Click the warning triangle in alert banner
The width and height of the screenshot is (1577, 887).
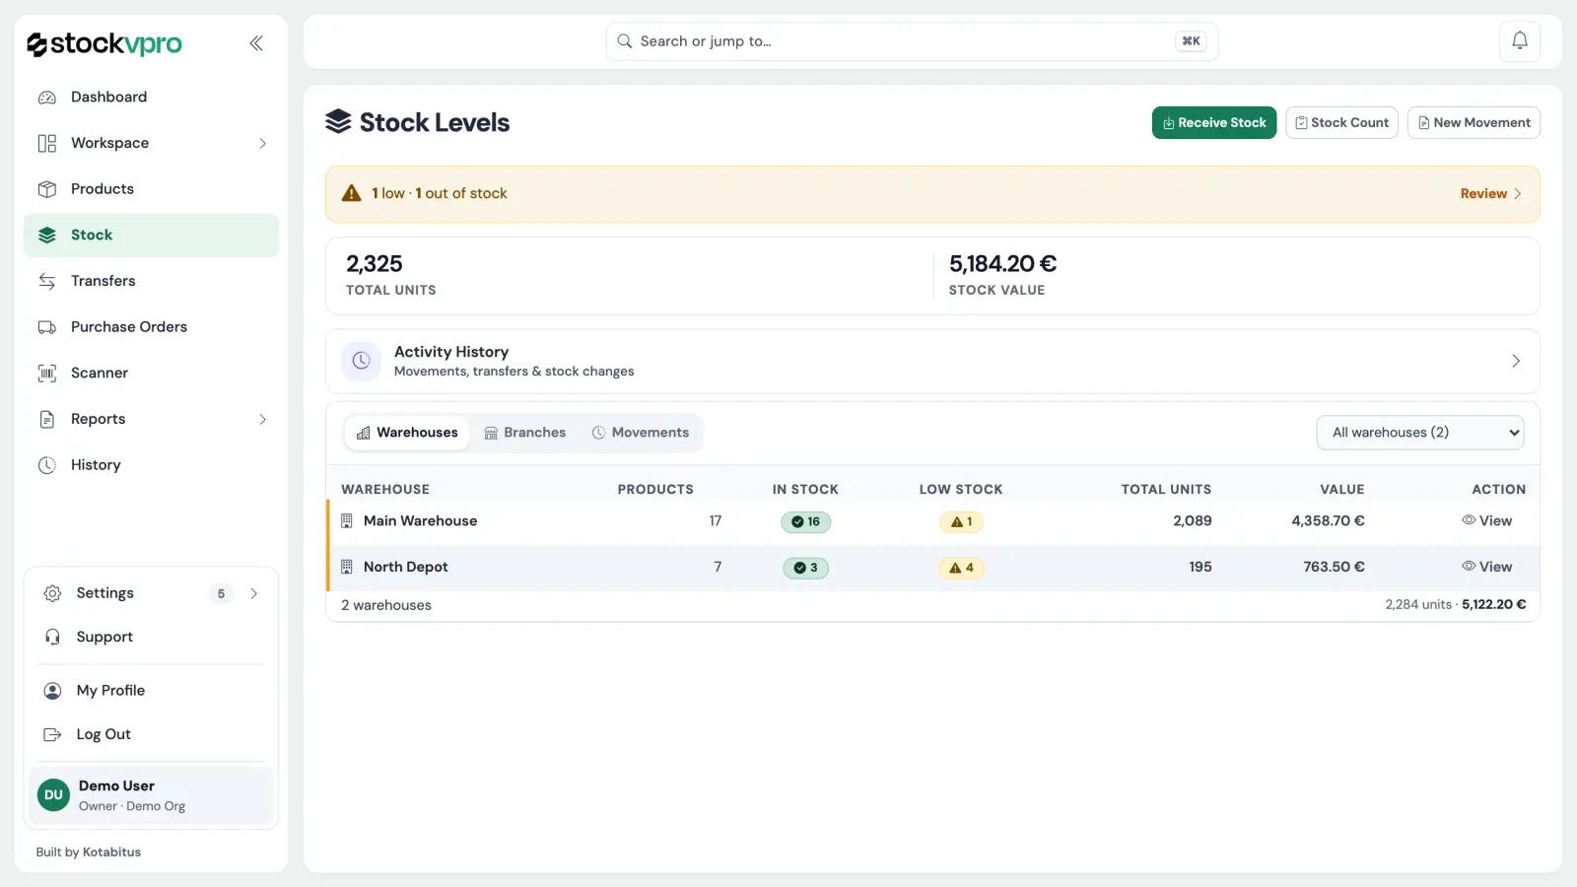[x=352, y=194]
